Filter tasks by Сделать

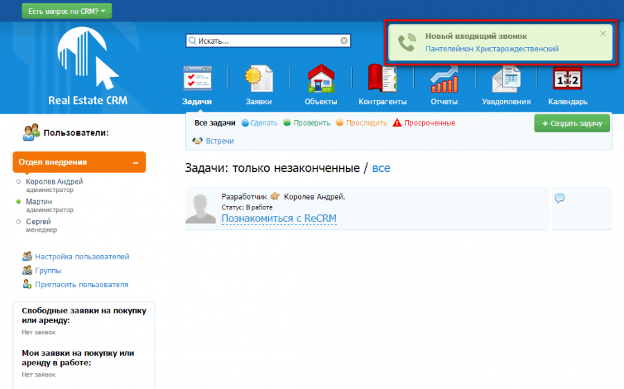point(264,123)
